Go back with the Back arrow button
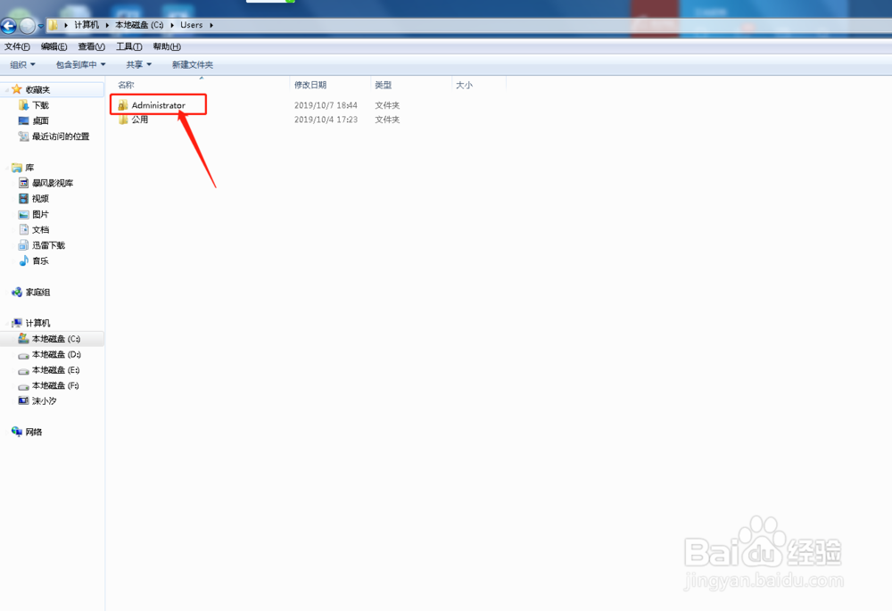The height and width of the screenshot is (611, 892). tap(9, 25)
